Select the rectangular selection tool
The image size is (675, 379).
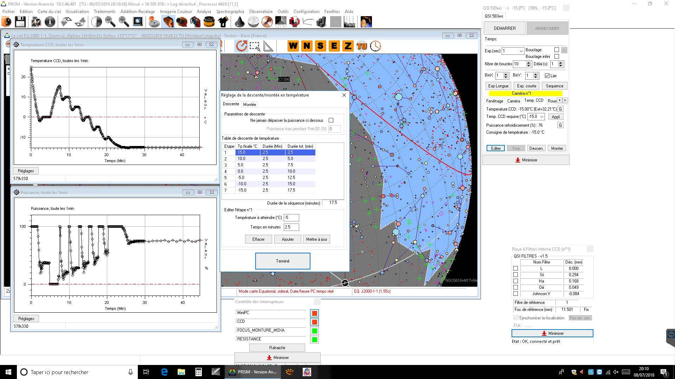point(255,46)
